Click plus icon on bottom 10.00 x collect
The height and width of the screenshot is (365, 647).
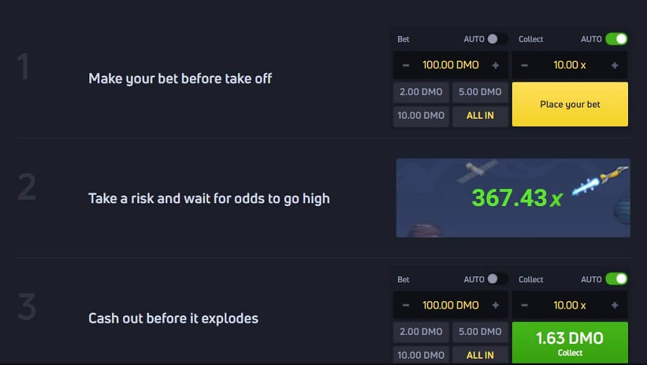[x=615, y=305]
